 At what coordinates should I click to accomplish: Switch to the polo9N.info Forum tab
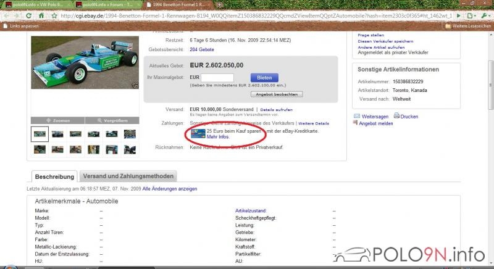(x=108, y=5)
